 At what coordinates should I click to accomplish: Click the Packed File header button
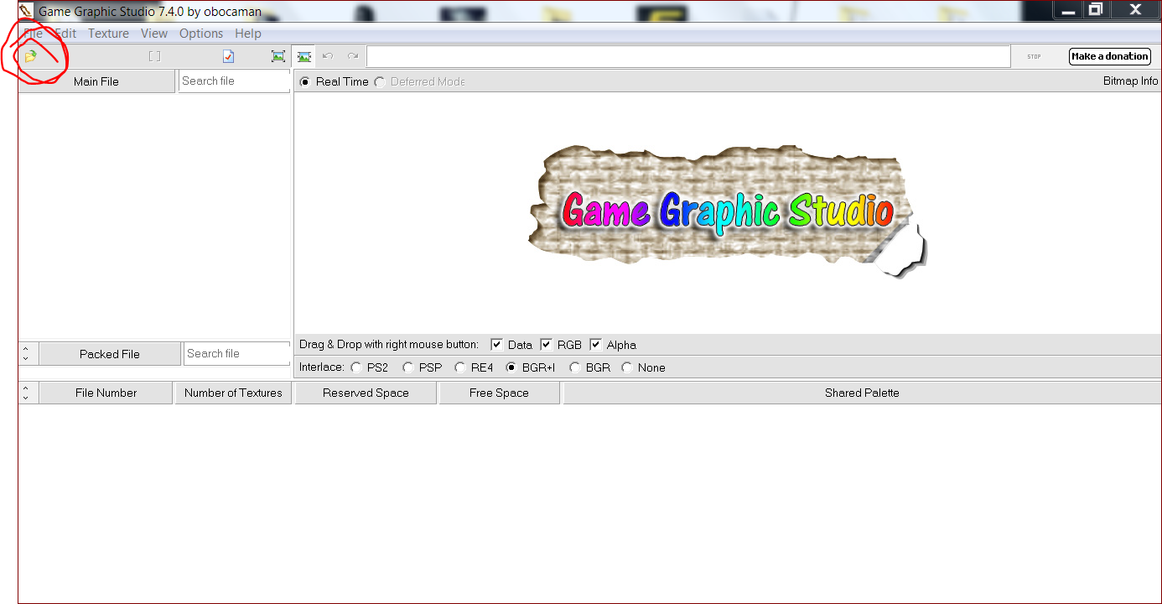pyautogui.click(x=110, y=354)
